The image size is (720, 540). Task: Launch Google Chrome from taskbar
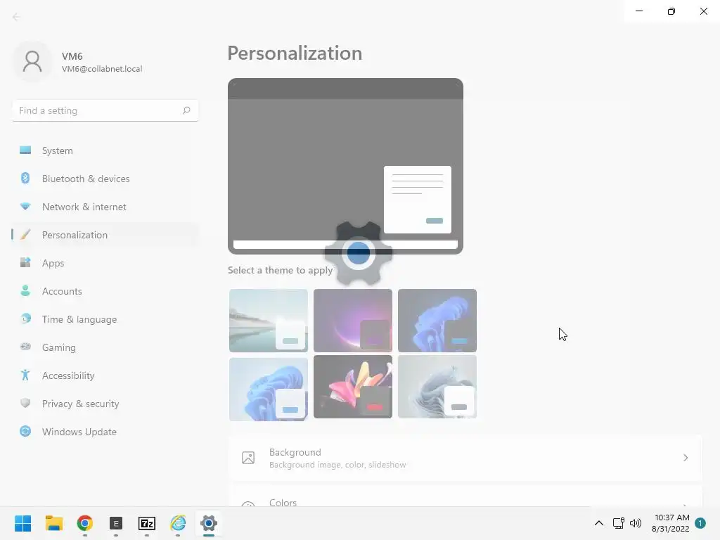tap(85, 523)
